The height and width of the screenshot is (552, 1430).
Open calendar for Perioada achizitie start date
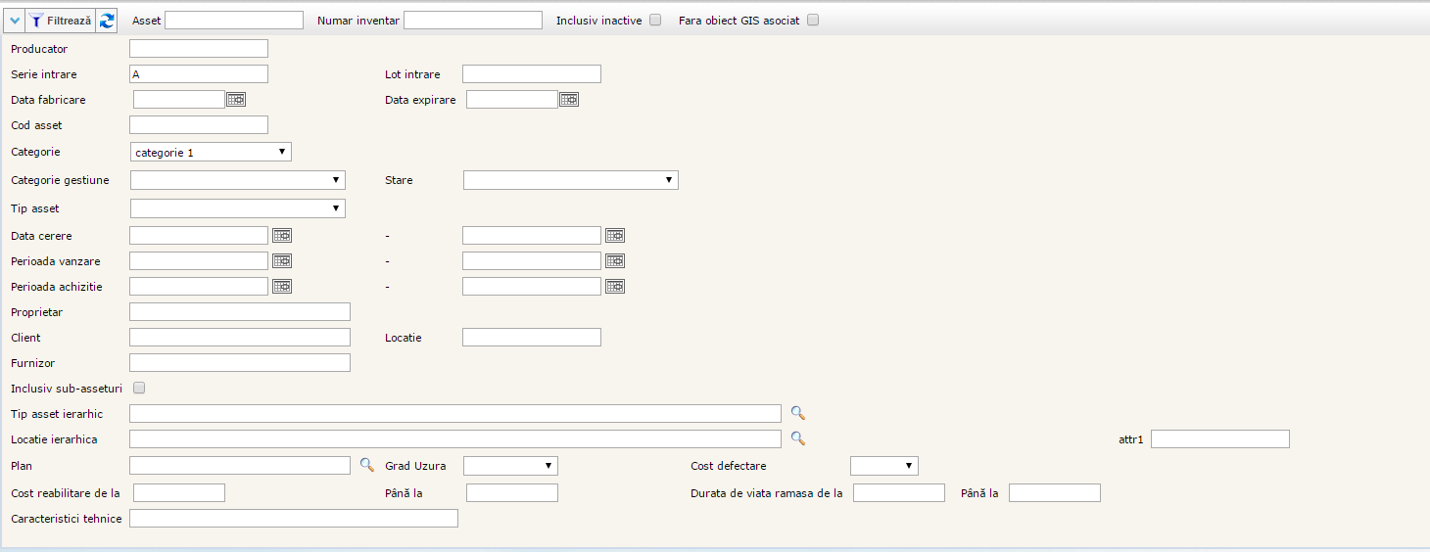click(282, 286)
